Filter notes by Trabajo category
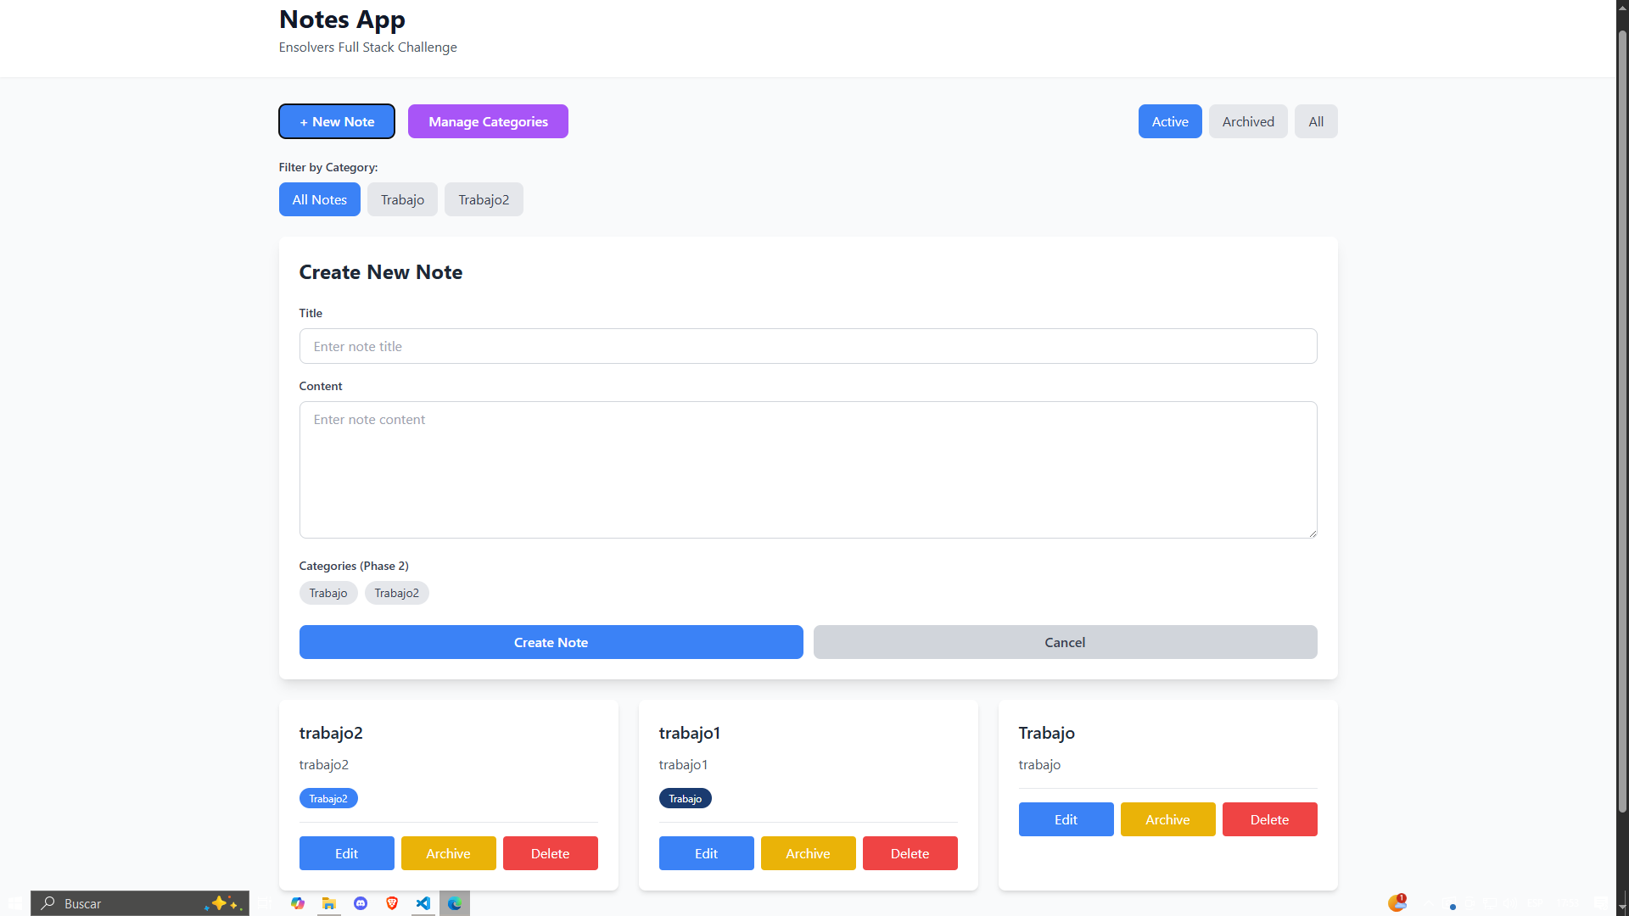The width and height of the screenshot is (1629, 916). [x=402, y=199]
